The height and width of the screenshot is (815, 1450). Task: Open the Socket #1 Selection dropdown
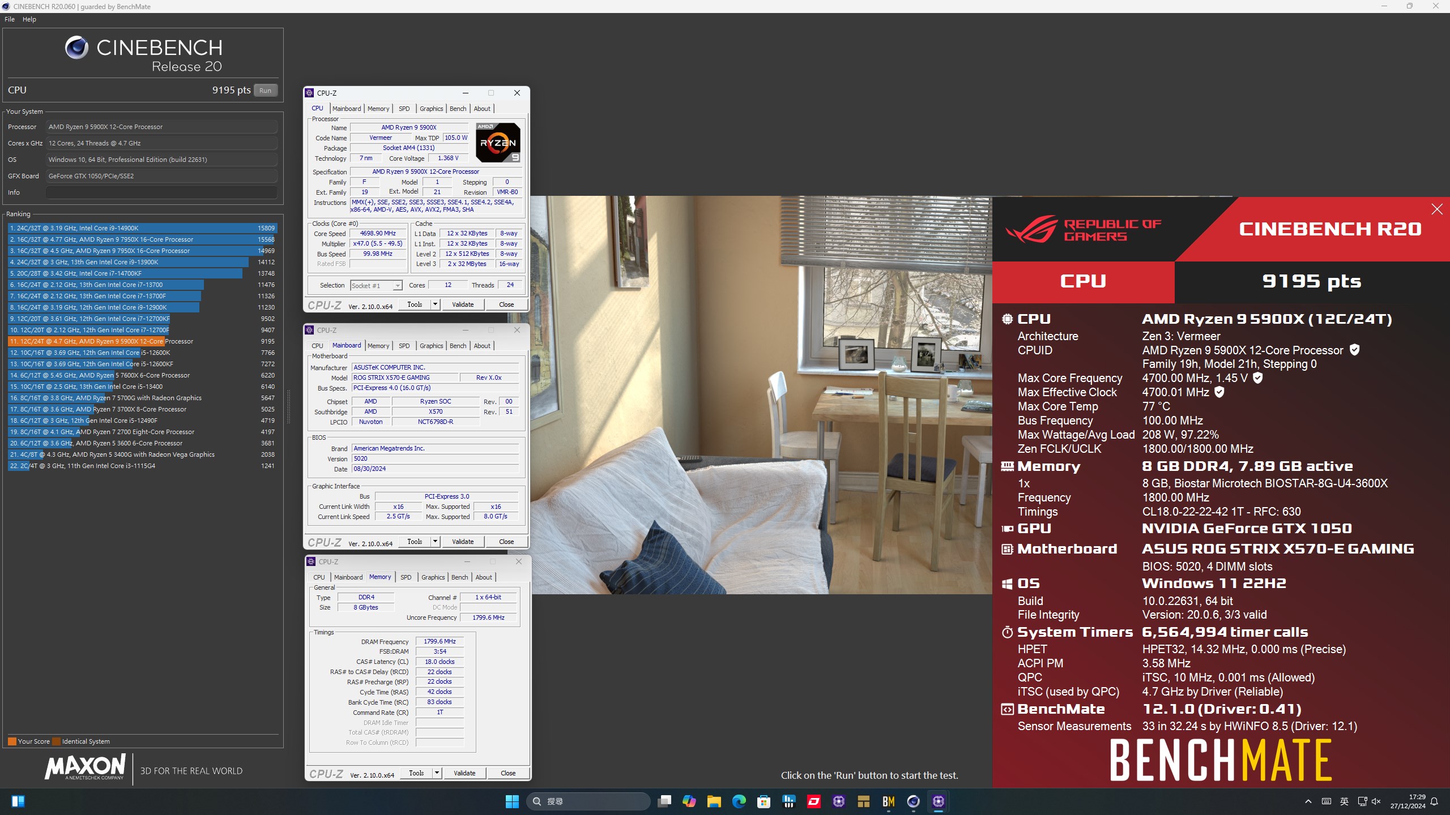376,286
